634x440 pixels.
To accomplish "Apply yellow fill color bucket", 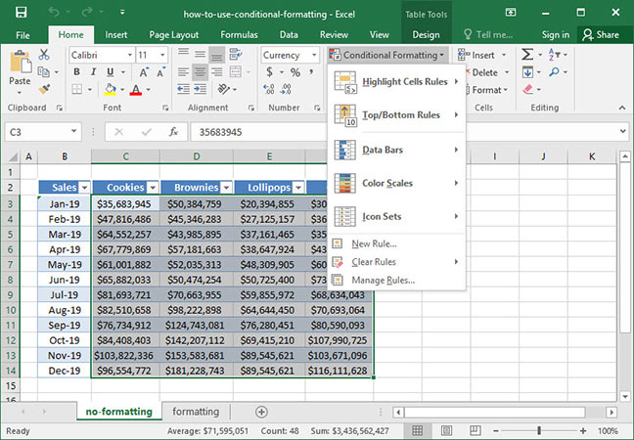I will tap(110, 89).
